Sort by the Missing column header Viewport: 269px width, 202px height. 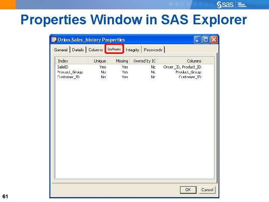(119, 61)
